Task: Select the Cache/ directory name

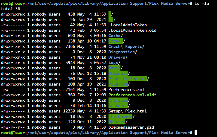Action: coord(116,36)
